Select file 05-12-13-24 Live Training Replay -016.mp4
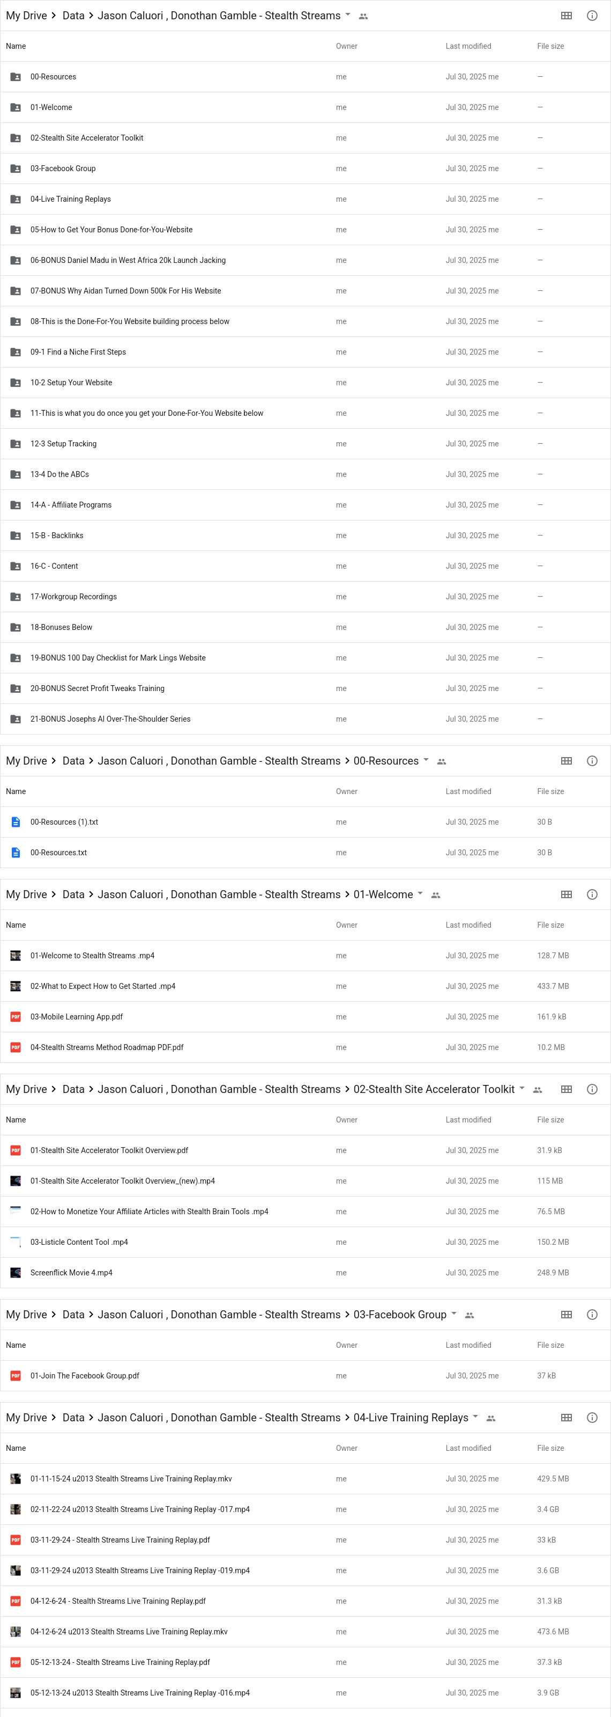The width and height of the screenshot is (611, 1717). 305,1692
